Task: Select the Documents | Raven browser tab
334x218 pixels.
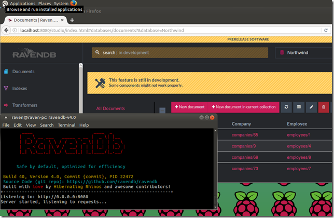Action: 36,20
